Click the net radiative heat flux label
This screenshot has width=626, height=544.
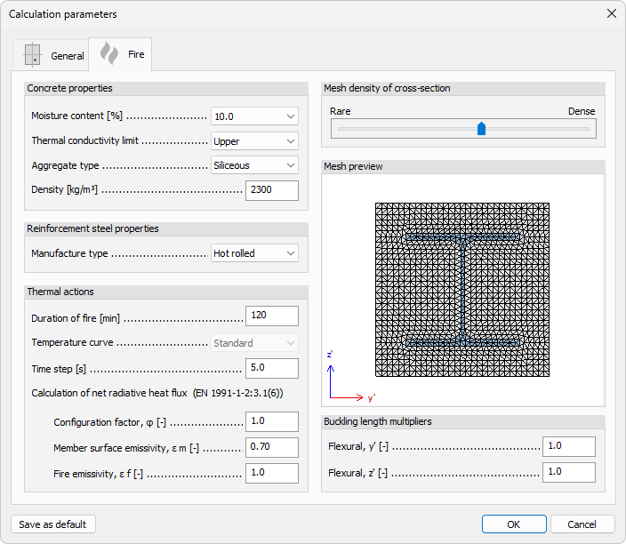[157, 393]
